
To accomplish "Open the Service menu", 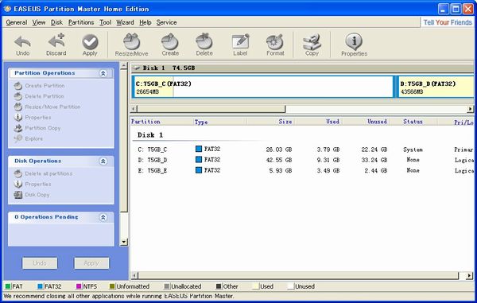I will coord(166,22).
